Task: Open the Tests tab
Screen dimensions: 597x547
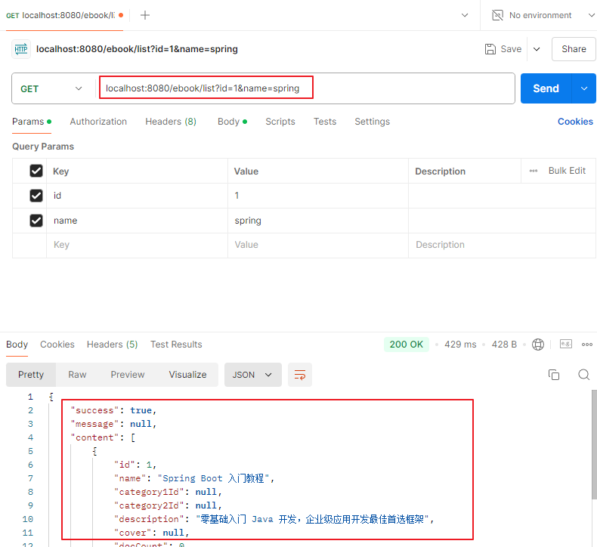Action: [325, 122]
